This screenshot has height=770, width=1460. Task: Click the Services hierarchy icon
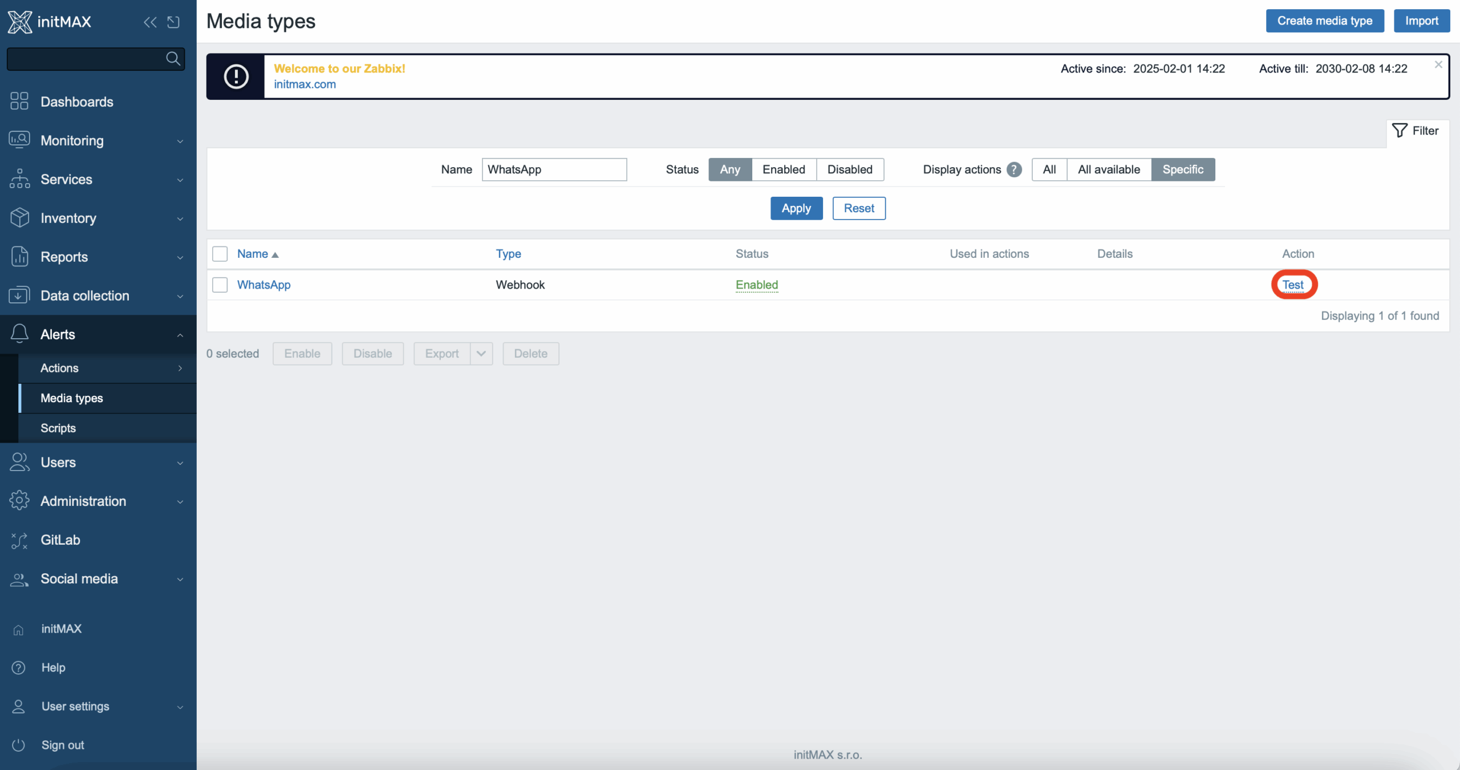click(19, 179)
